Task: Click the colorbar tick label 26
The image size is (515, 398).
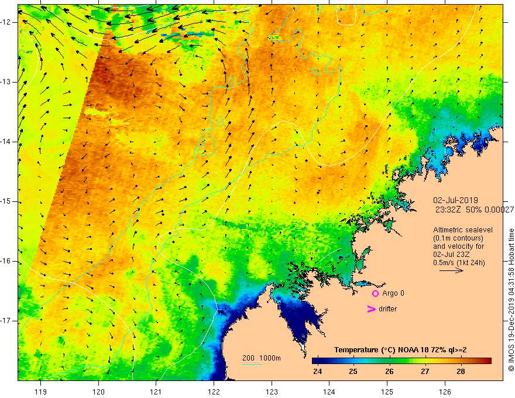Action: tap(389, 372)
